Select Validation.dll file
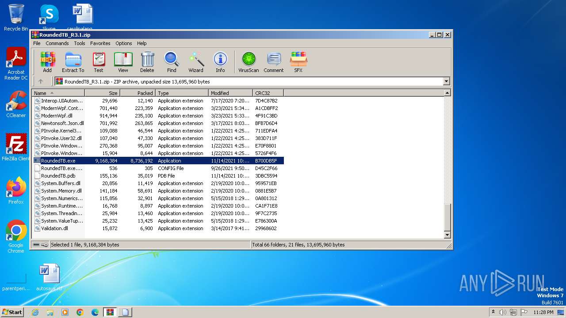This screenshot has width=566, height=318. (x=158, y=228)
